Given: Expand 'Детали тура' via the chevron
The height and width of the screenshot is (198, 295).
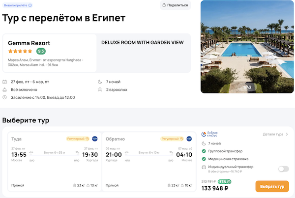Looking at the screenshot, I should point(287,134).
